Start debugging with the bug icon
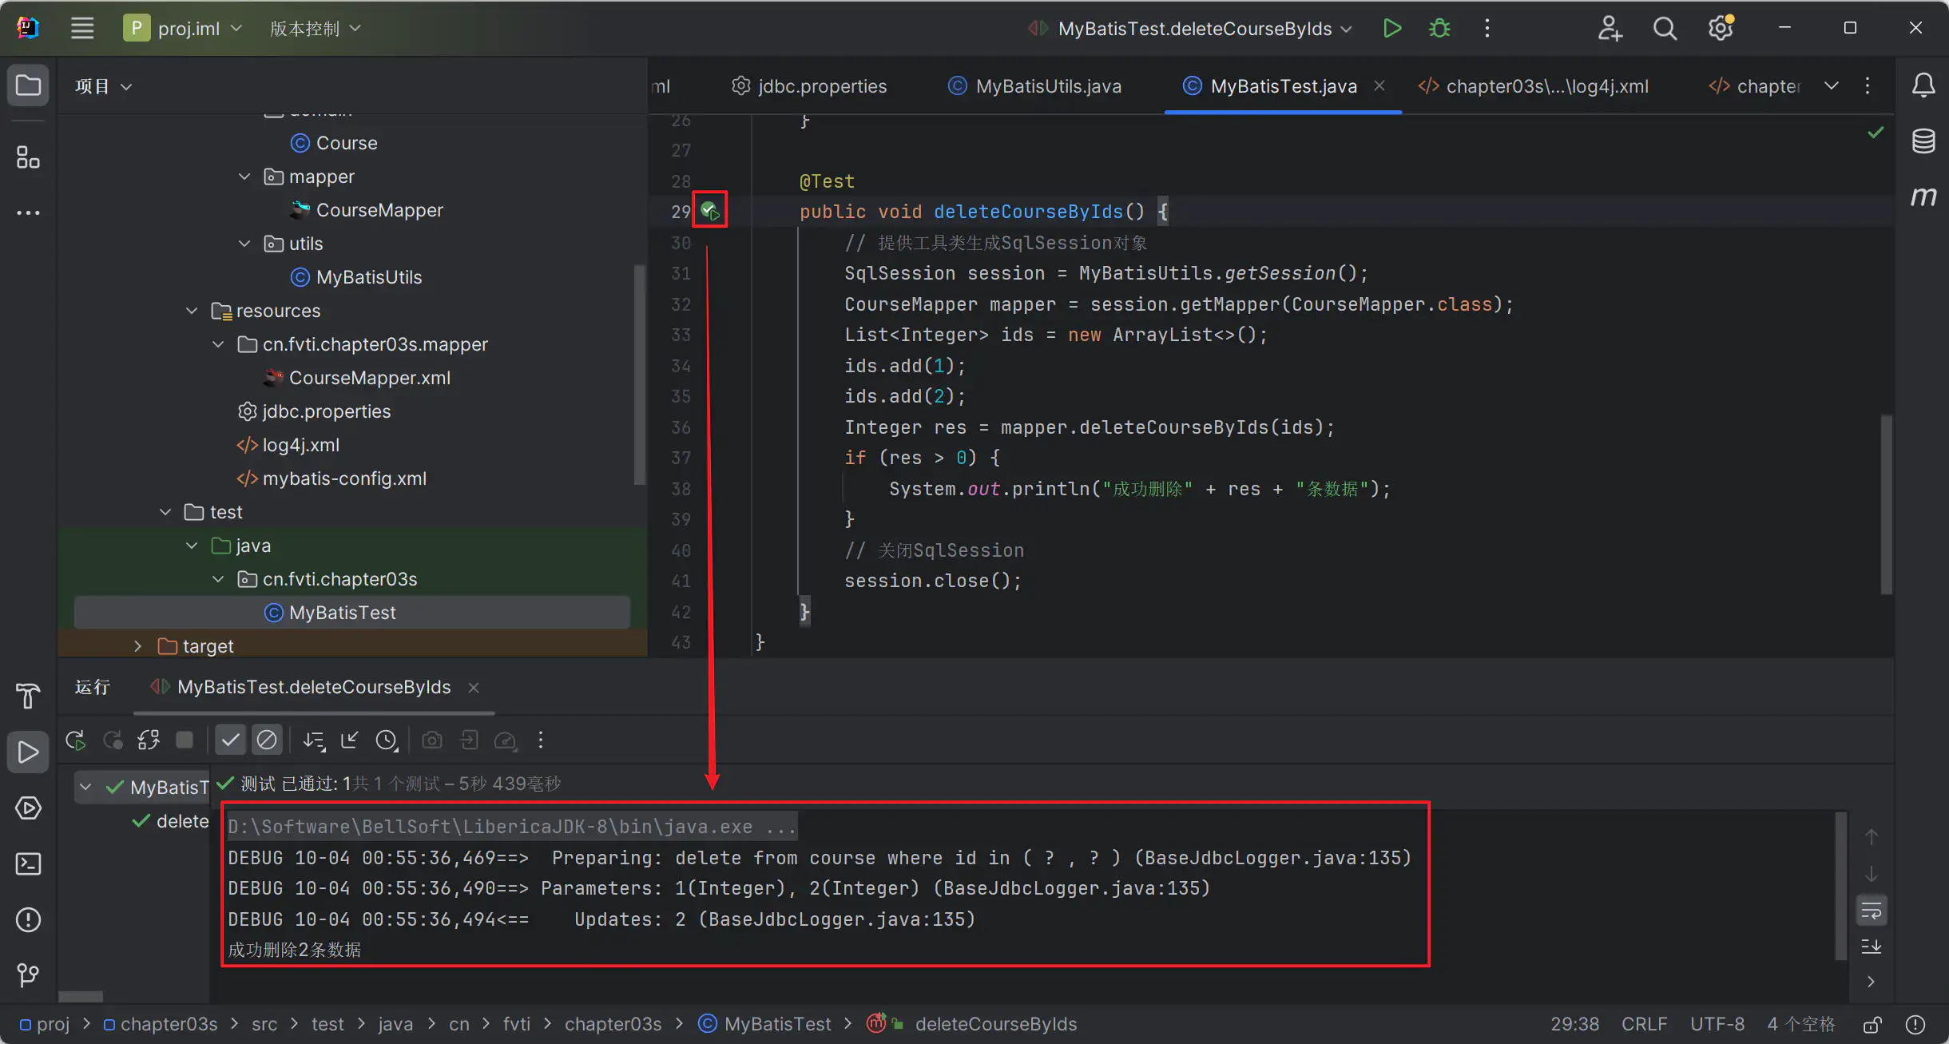 pos(1439,28)
